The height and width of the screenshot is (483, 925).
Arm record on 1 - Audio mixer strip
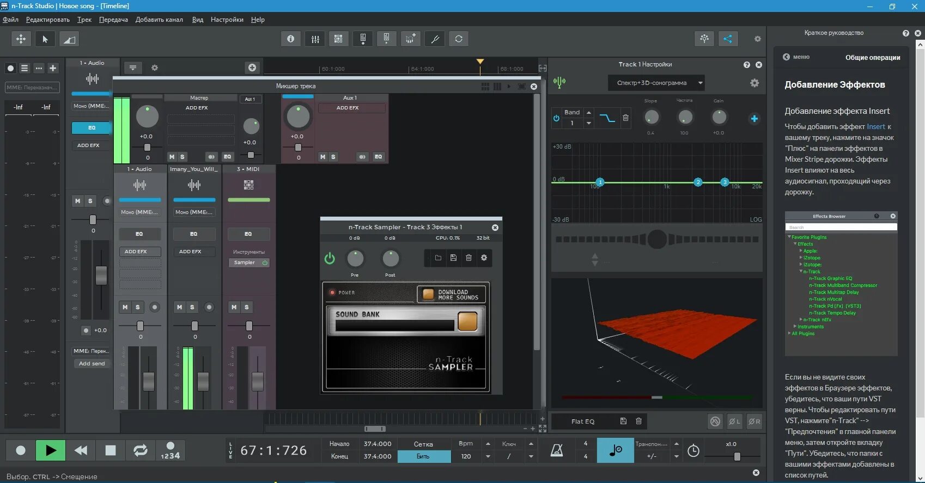tap(155, 307)
